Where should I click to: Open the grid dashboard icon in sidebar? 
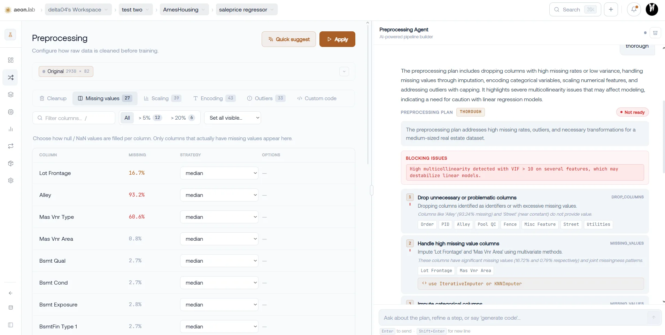pyautogui.click(x=11, y=60)
